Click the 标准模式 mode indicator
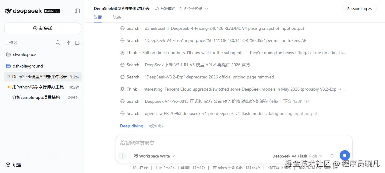 (x=165, y=9)
